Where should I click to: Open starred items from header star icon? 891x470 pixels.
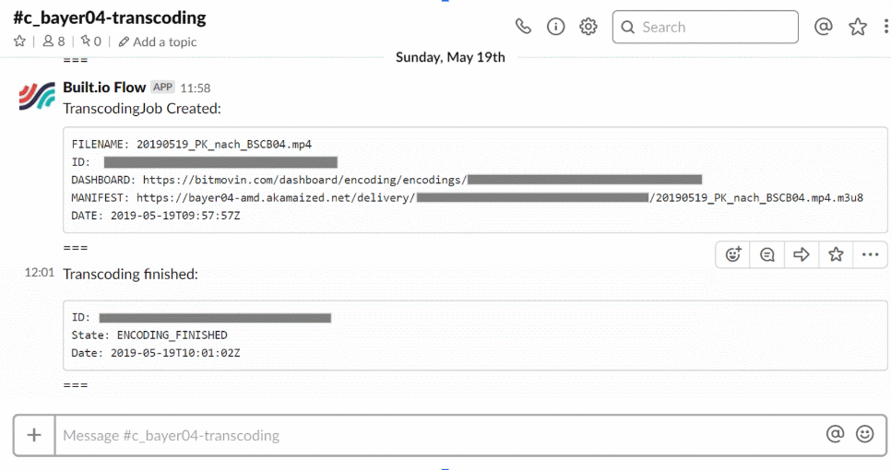pyautogui.click(x=858, y=27)
